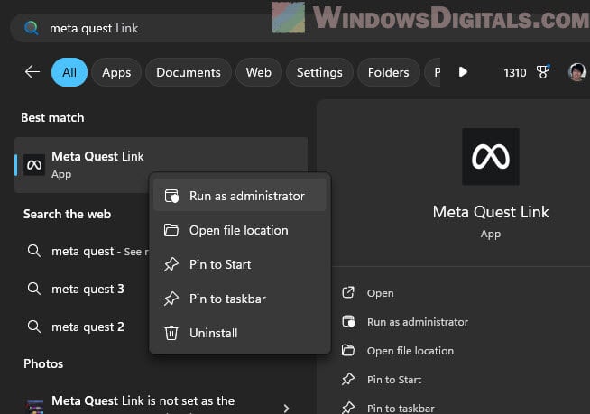This screenshot has width=590, height=414.
Task: Click the search magnifier icon in the search box
Action: (x=32, y=28)
